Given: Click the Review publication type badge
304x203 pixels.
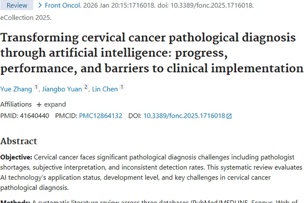Looking at the screenshot, I should coord(17,6).
